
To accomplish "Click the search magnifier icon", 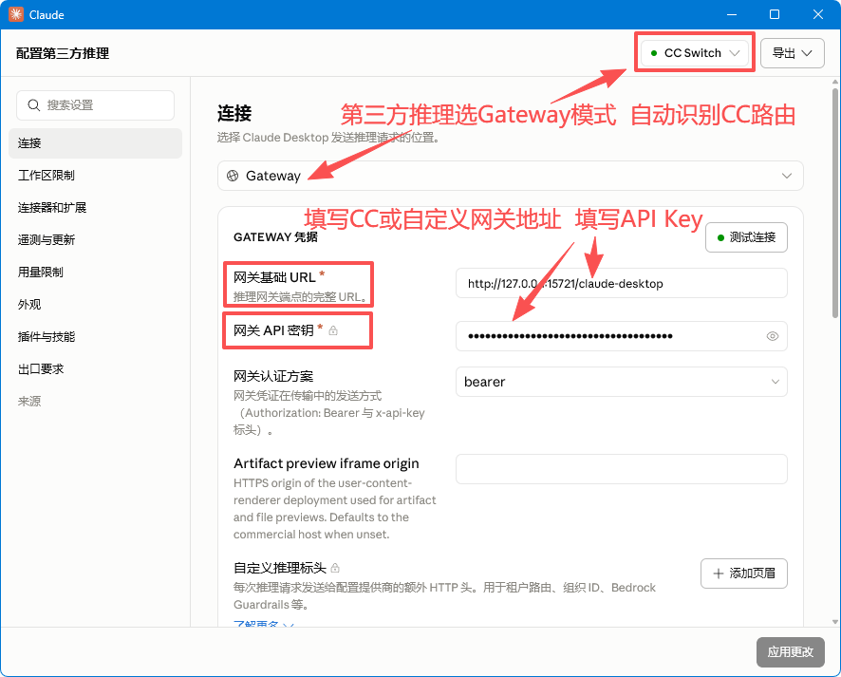I will pos(34,105).
